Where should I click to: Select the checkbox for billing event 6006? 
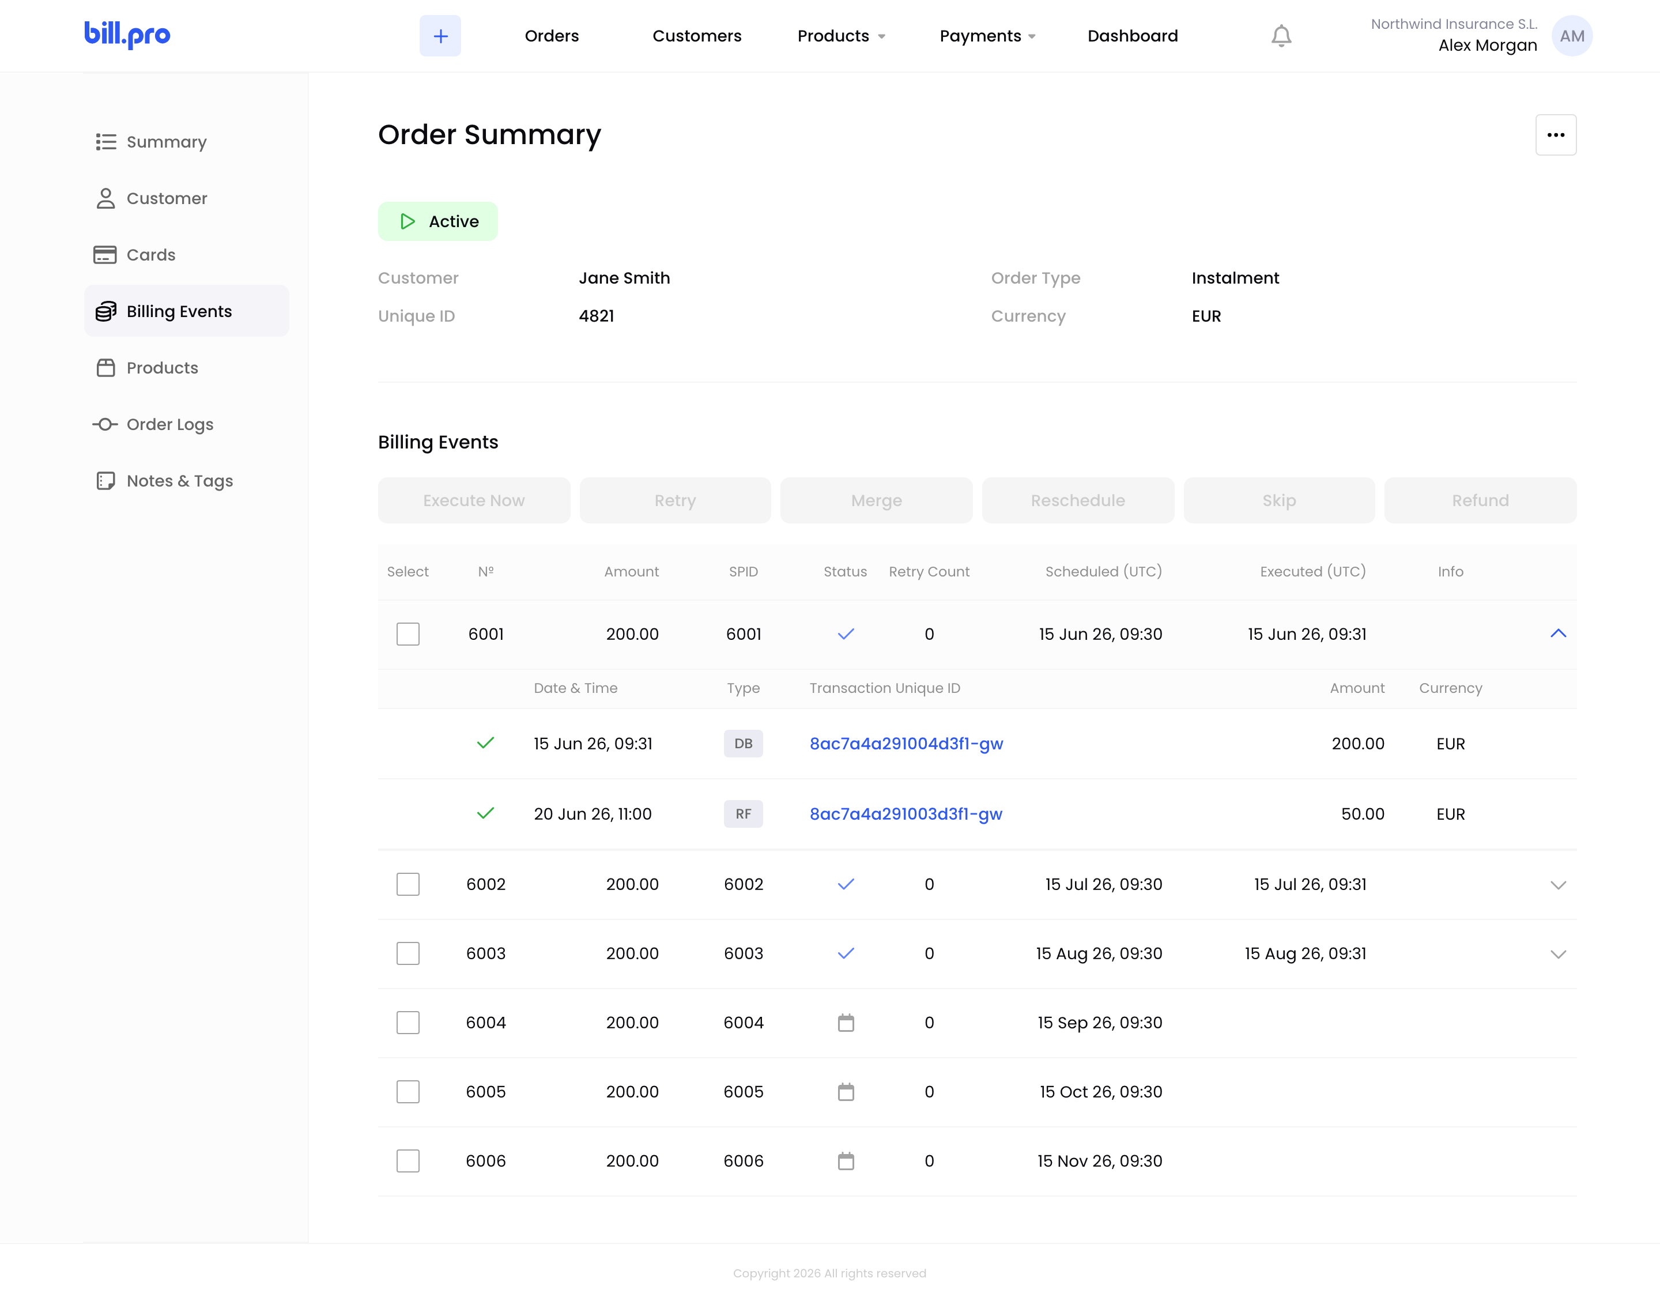point(408,1161)
